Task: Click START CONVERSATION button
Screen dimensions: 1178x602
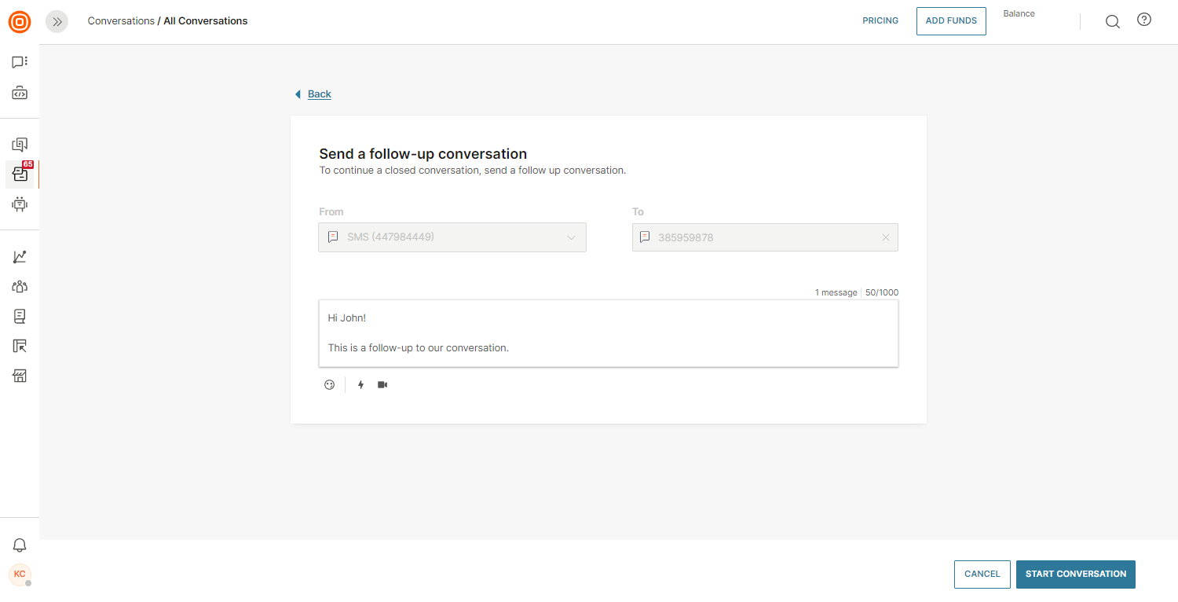Action: point(1076,574)
